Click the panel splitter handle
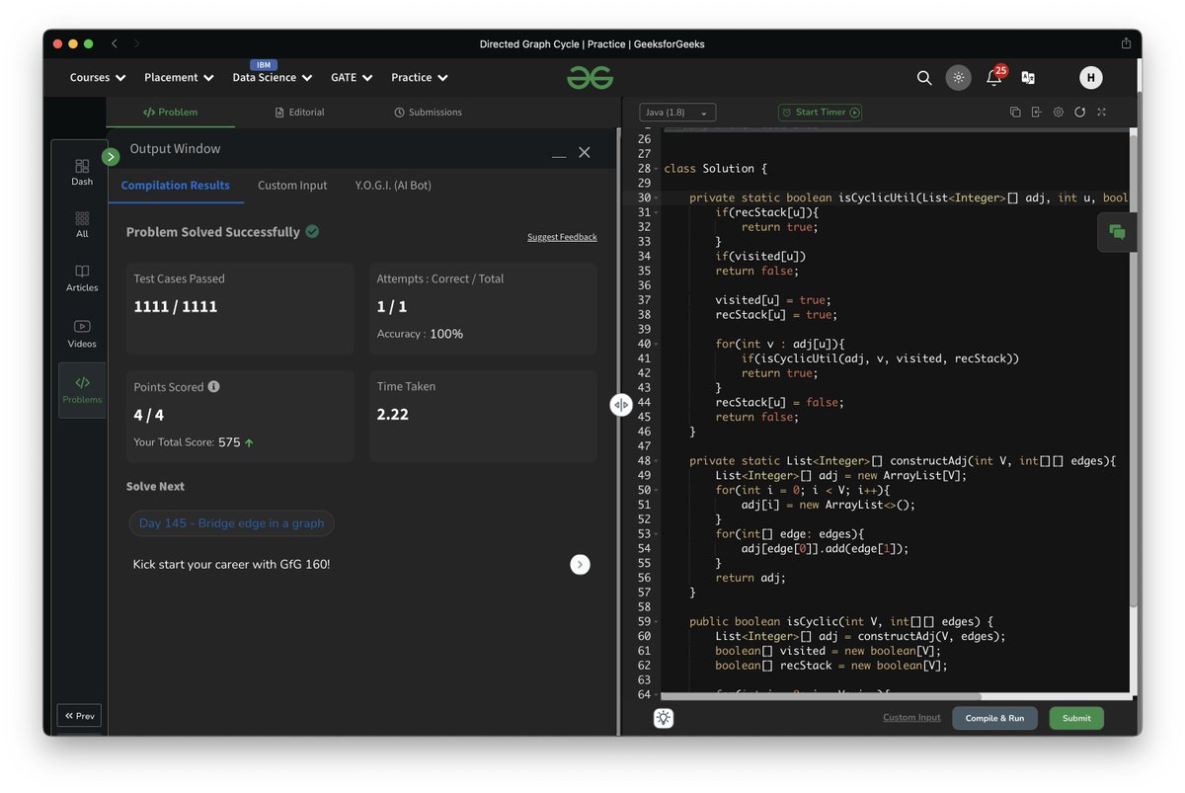Screen dimensions: 1185x793 coord(620,405)
